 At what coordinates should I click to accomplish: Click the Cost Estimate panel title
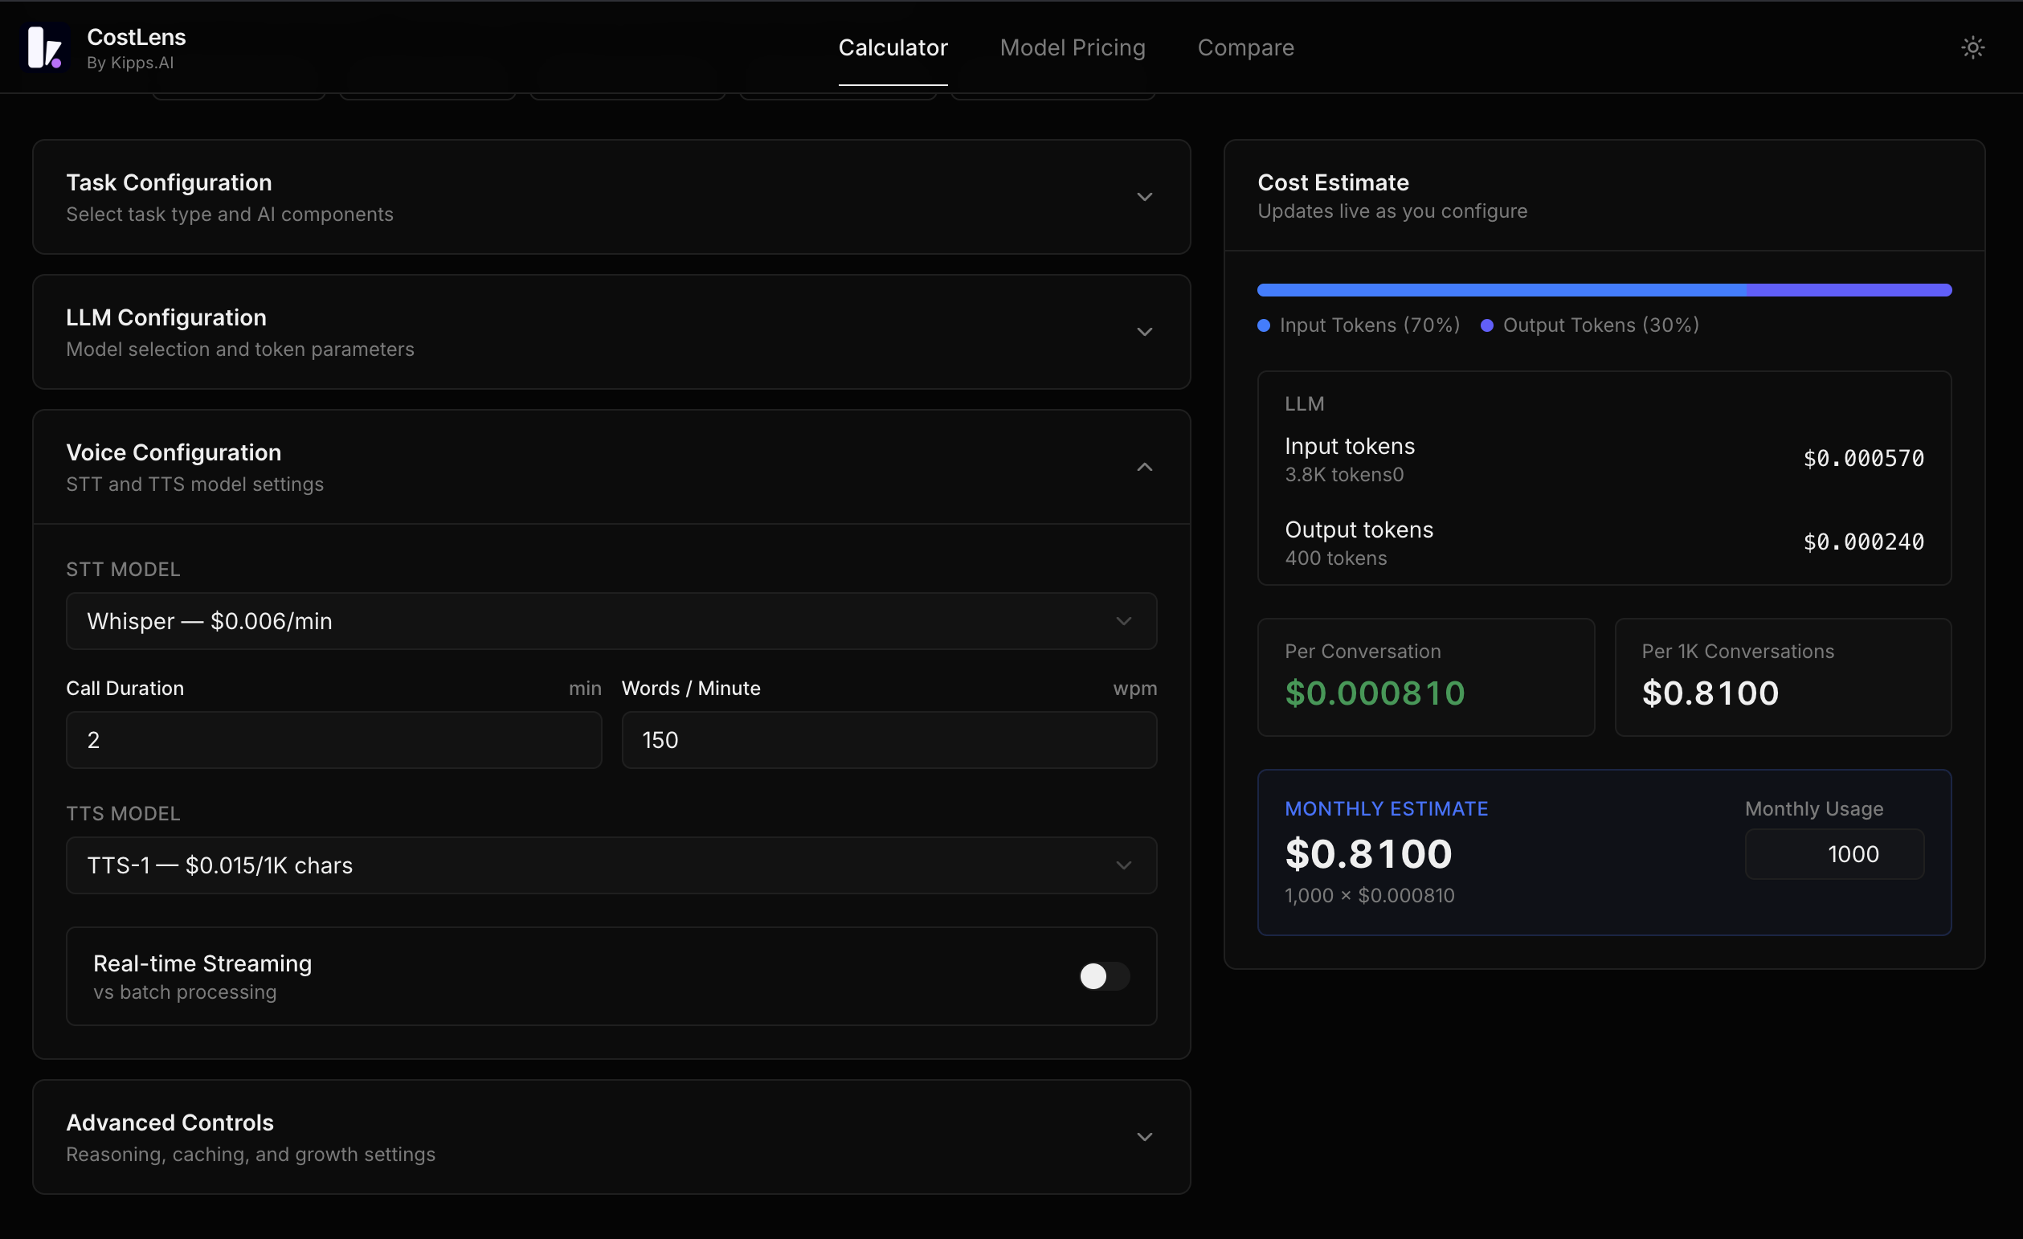(1333, 182)
